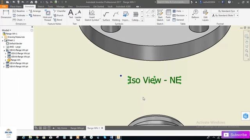Screen dimensions: 250x140
Task: Click the Pan hand in navigation bar
Action: (x=246, y=42)
